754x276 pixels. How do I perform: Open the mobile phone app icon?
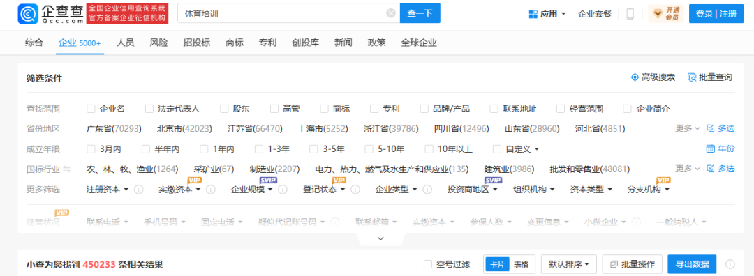630,13
